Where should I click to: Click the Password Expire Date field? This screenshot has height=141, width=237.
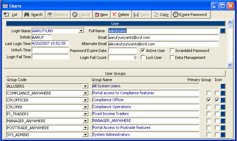[123, 51]
